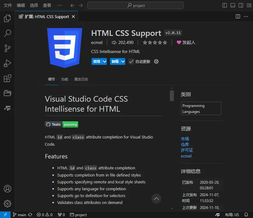Toggle the 自动更新 checkbox
Image resolution: width=253 pixels, height=218 pixels.
(131, 61)
